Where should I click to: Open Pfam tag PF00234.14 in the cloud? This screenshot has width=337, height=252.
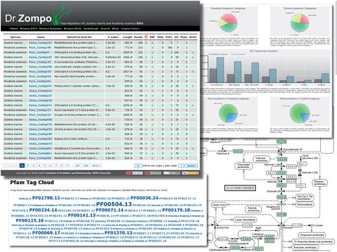pos(43,210)
